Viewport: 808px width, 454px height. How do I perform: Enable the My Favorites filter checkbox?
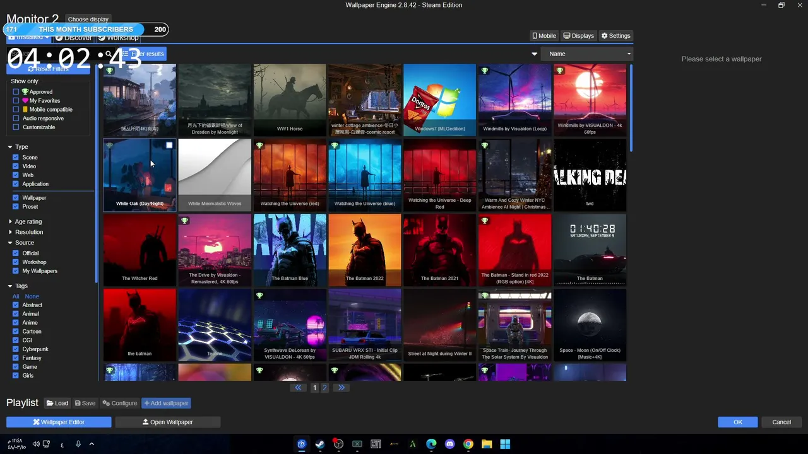16,101
